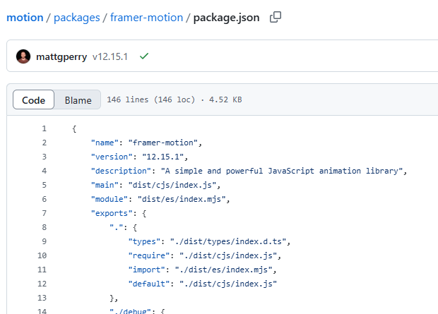Switch to the Blame view tab
Screen dimensions: 438x314
pyautogui.click(x=78, y=100)
